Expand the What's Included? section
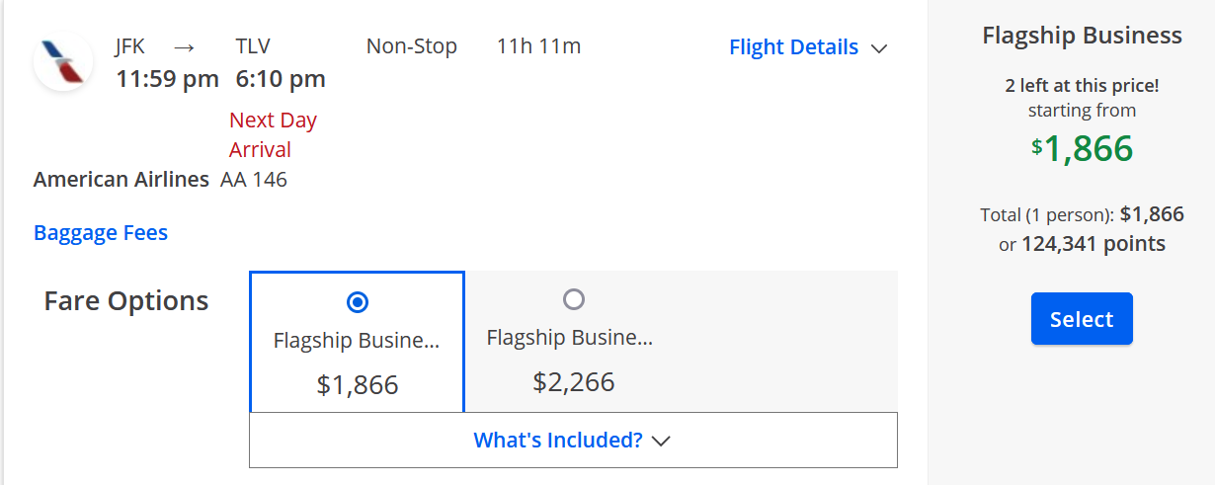Screen dimensions: 1215x485 (573, 440)
